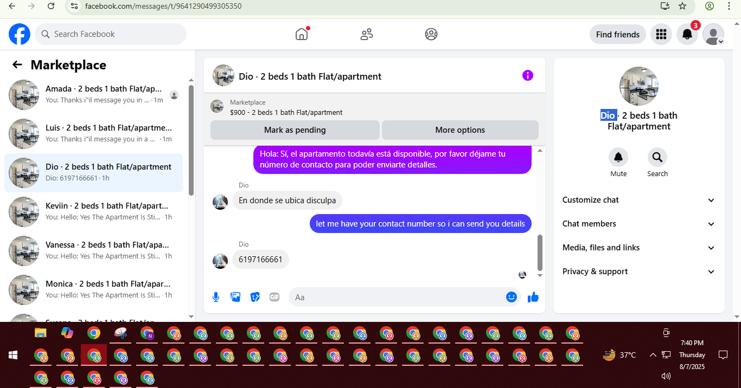The height and width of the screenshot is (388, 741).
Task: Click the large listing photo in right panel
Action: 639,86
